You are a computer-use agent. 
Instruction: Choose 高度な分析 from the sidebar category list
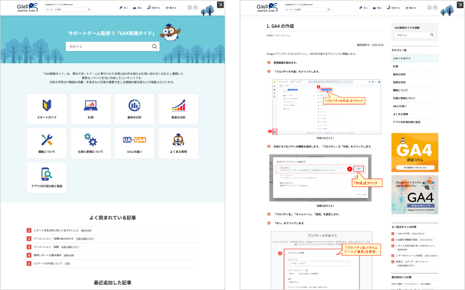[401, 82]
